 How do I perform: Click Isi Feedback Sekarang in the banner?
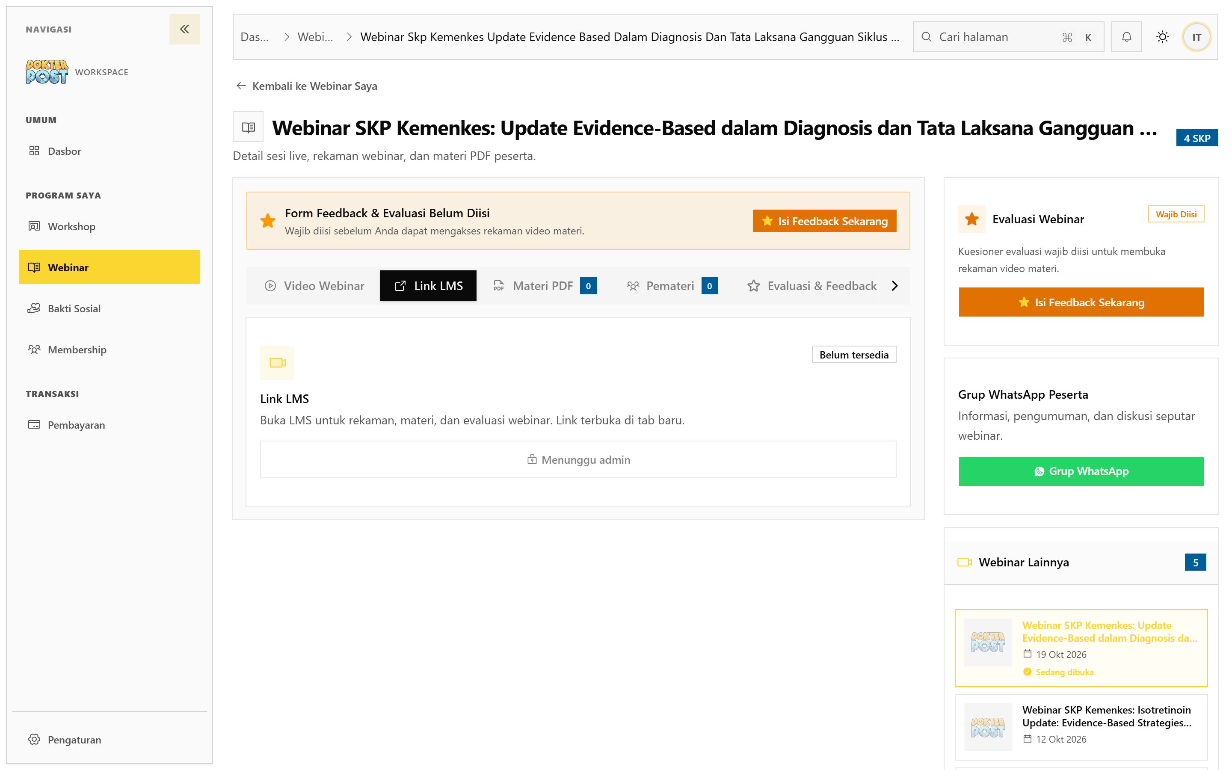point(824,220)
